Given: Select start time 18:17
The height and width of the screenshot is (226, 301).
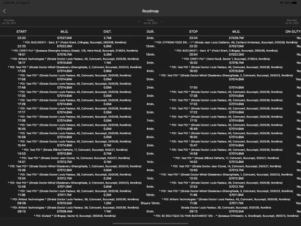Looking at the screenshot, I should click(x=21, y=63).
